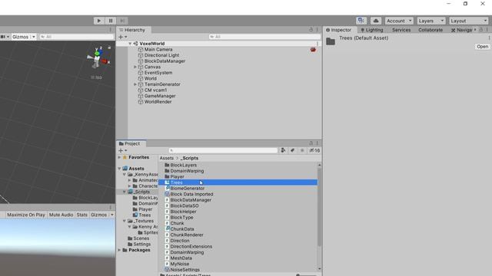This screenshot has width=492, height=276.
Task: Open the Hierarchy create plus dropdown
Action: click(x=122, y=37)
